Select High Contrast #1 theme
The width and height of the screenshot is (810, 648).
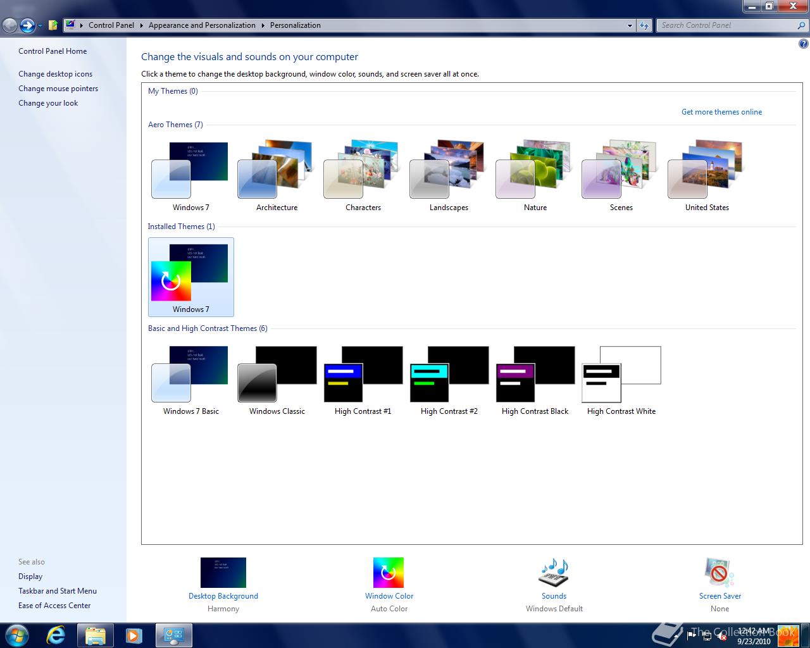coord(363,380)
